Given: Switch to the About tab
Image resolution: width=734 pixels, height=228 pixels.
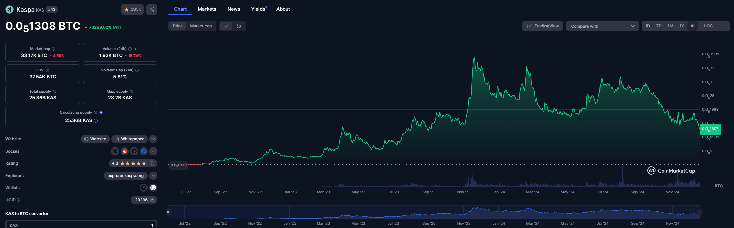Looking at the screenshot, I should point(283,9).
